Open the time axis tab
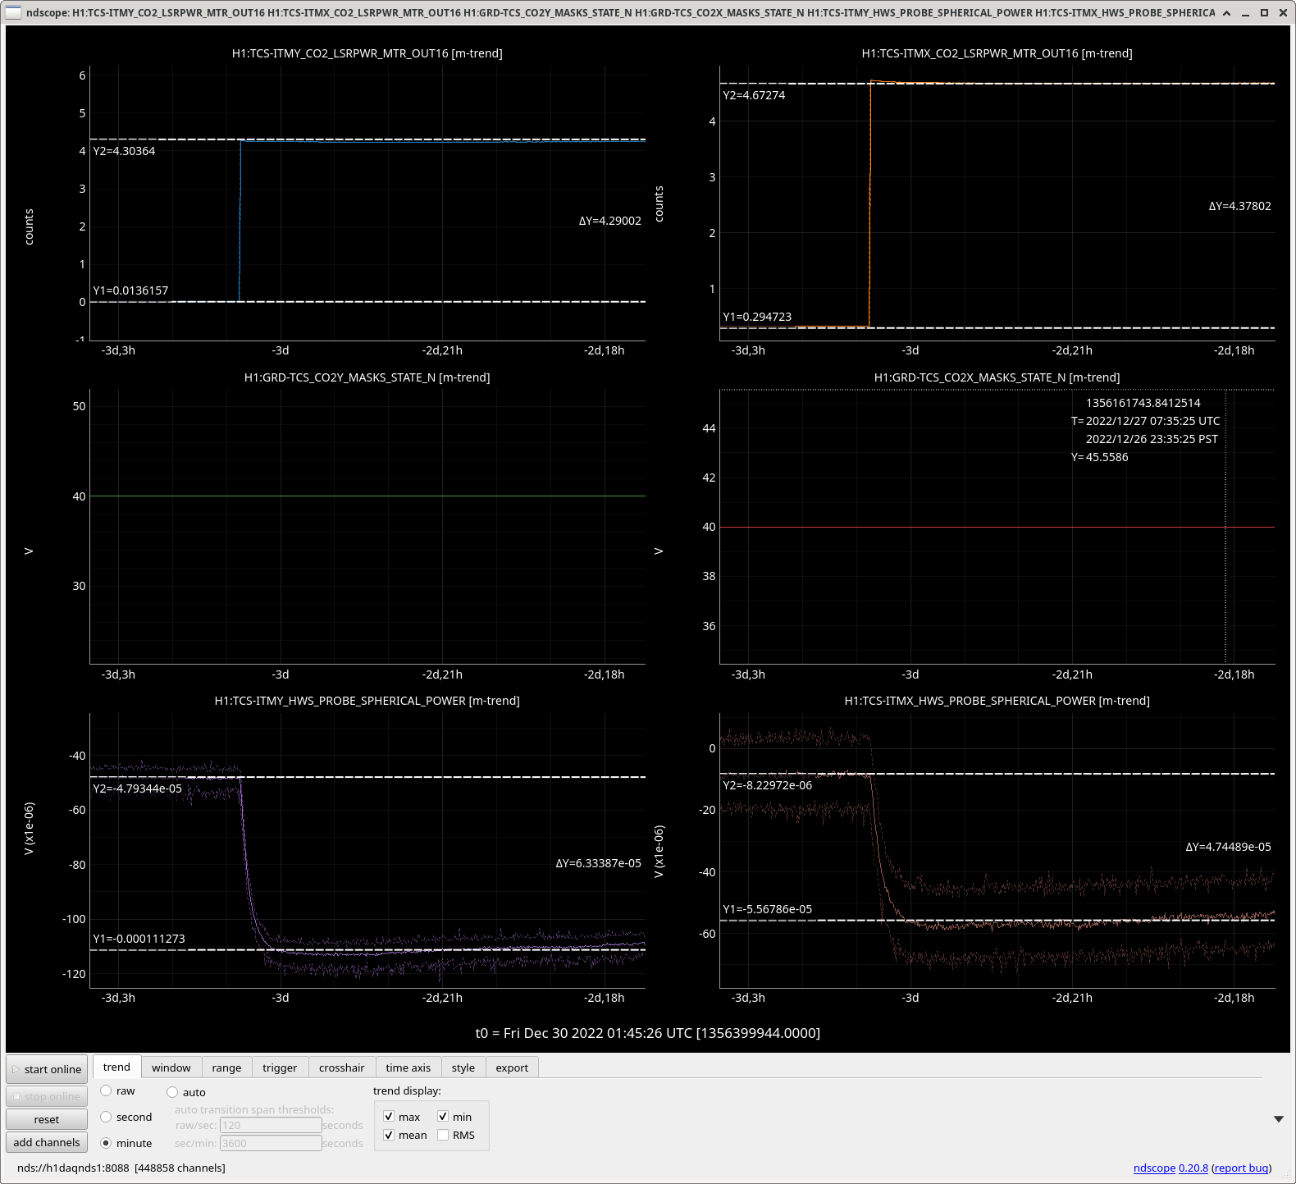The image size is (1296, 1184). [408, 1067]
